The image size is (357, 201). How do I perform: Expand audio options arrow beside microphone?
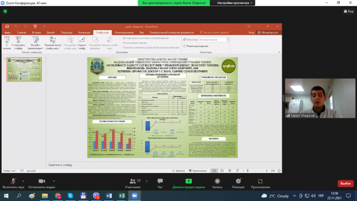[x=23, y=181]
